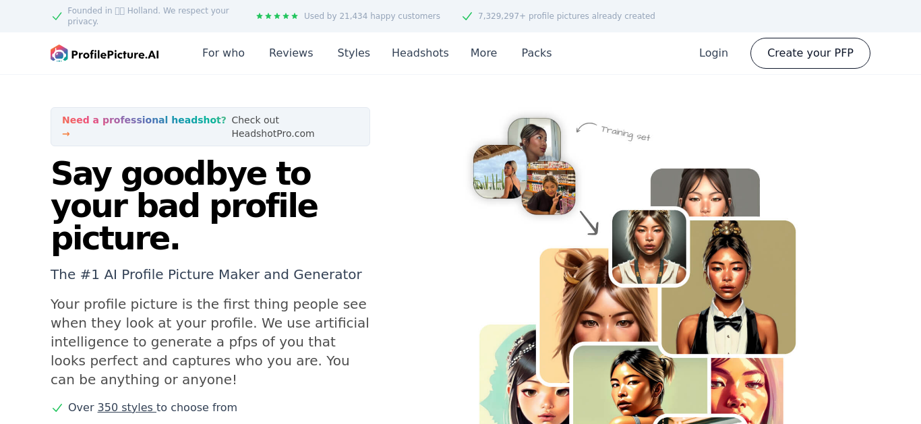Open the For who menu
This screenshot has width=921, height=424.
(223, 53)
